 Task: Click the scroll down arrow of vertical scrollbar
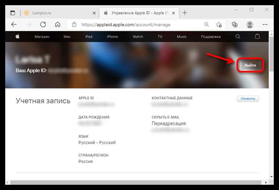[271, 177]
